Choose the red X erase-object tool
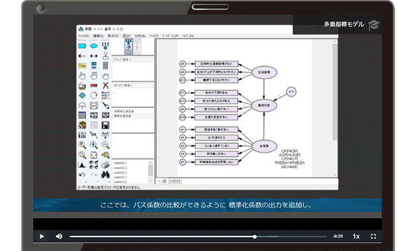 [106, 85]
